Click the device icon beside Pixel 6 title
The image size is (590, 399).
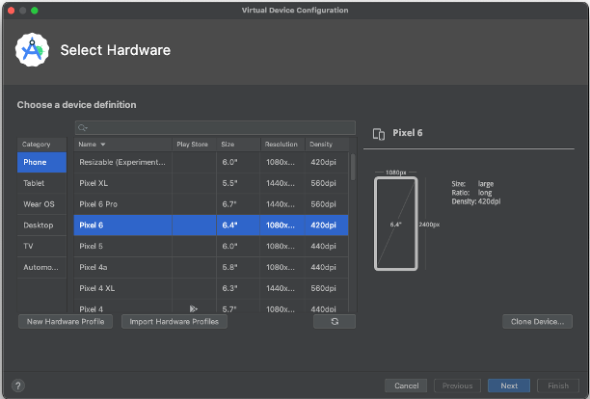coord(379,134)
